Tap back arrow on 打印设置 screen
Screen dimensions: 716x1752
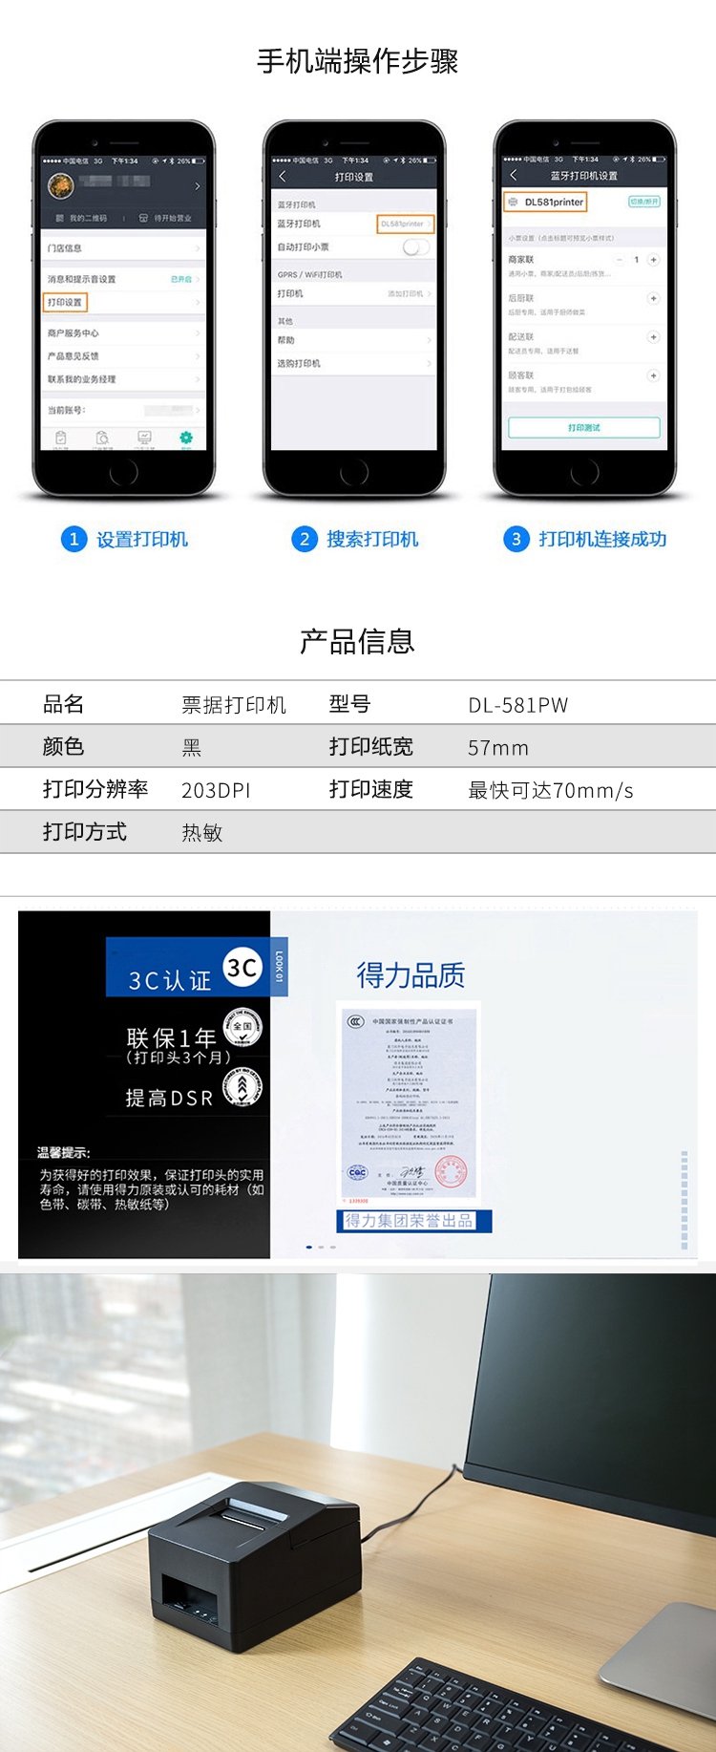(x=283, y=177)
